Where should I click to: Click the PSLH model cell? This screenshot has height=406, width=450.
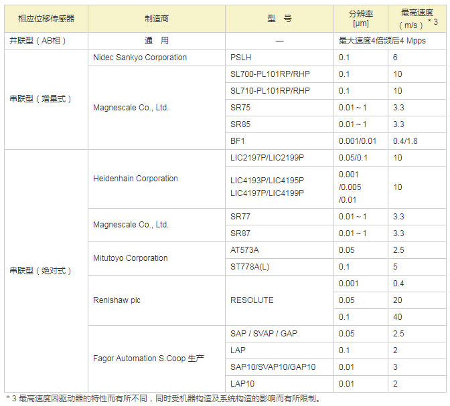point(241,58)
